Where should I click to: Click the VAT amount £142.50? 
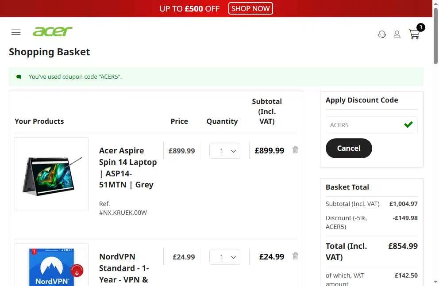406,275
